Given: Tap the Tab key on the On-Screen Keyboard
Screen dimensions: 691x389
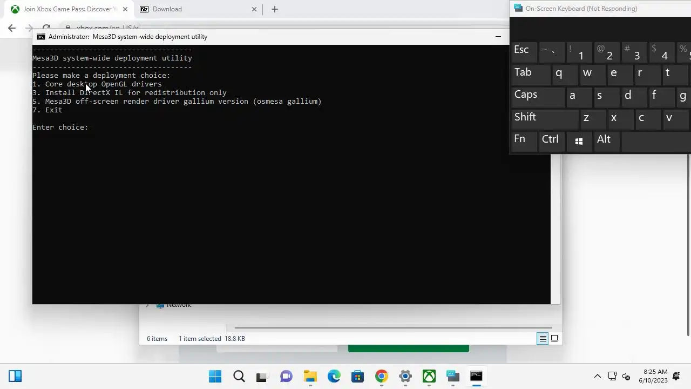Looking at the screenshot, I should (531, 75).
